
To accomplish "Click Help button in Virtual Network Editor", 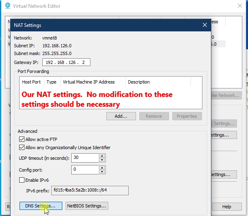I will click(227, 207).
